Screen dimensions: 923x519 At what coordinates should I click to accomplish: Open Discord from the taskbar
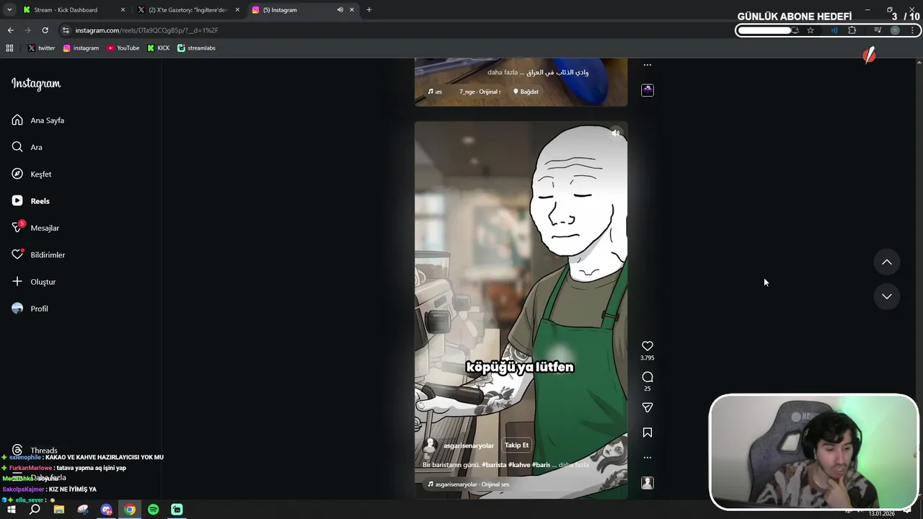pos(107,510)
